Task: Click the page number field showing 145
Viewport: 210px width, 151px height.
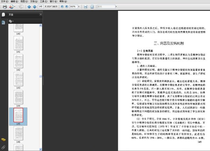Action: coord(41,7)
